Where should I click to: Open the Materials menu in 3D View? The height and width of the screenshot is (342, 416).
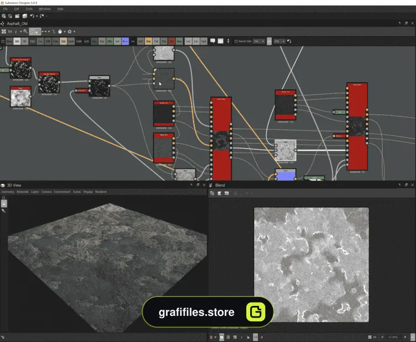point(23,192)
